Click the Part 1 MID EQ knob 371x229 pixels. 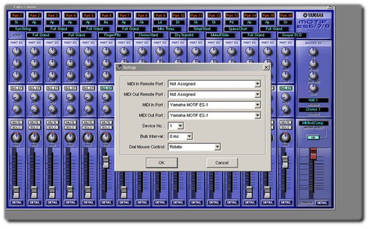16,63
